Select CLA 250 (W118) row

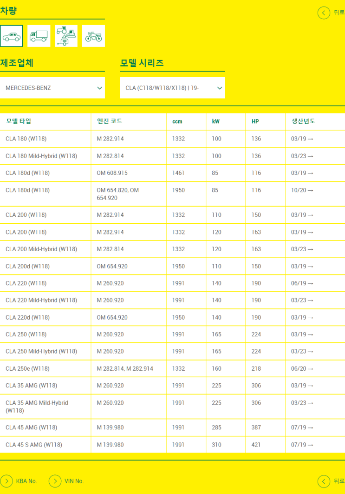point(172,334)
